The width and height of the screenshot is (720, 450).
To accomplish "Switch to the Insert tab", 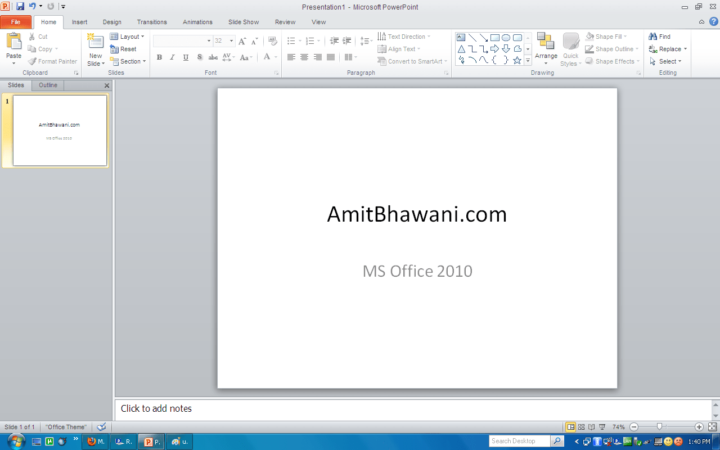I will (x=79, y=22).
